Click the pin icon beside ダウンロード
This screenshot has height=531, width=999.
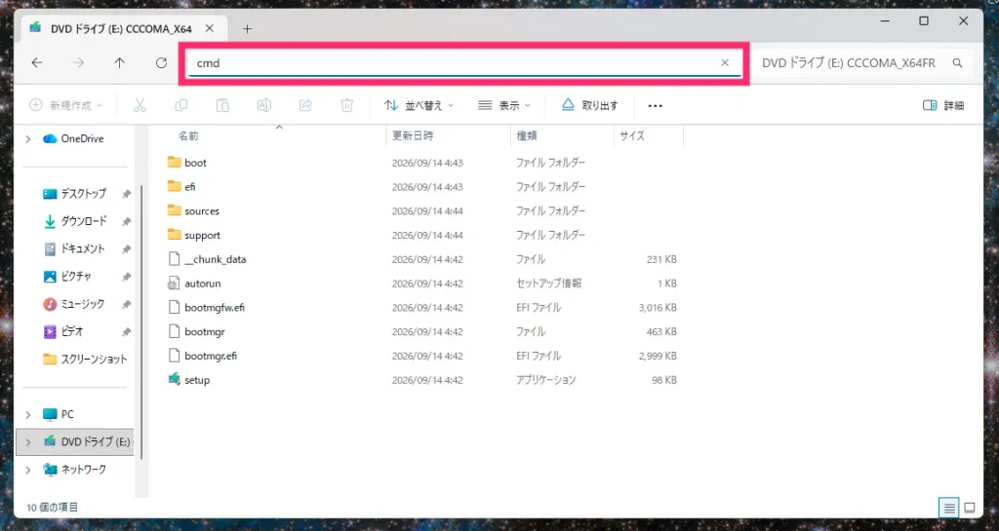tap(126, 221)
